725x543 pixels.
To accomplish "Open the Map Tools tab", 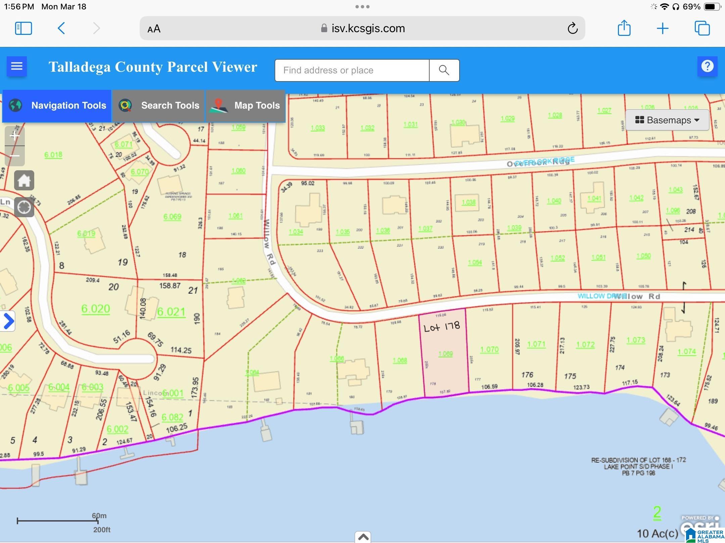I will [x=245, y=106].
